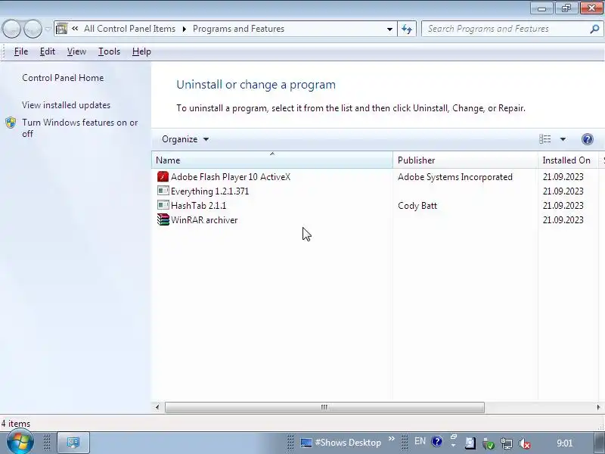
Task: Click Adobe Flash Player red icon
Action: pos(163,176)
